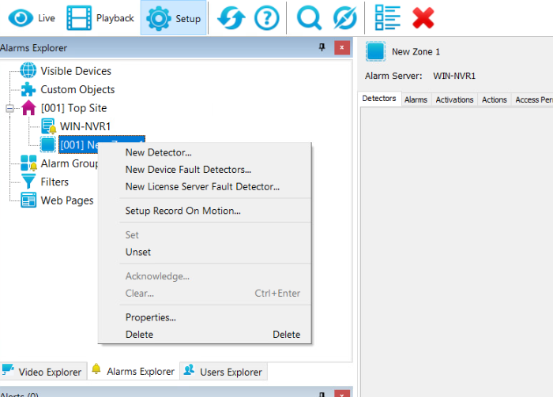This screenshot has height=397, width=553.
Task: Choose Setup Record On Motion...
Action: (x=205, y=211)
